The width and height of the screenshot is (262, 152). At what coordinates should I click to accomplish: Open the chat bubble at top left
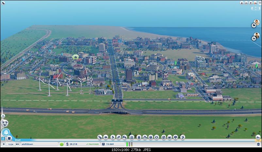pos(3,3)
